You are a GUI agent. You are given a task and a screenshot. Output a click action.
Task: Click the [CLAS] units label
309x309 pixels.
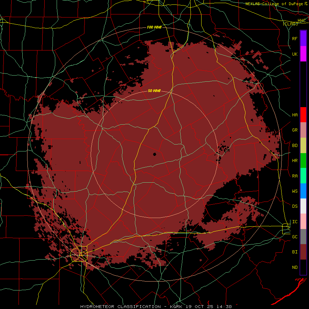click(290, 24)
